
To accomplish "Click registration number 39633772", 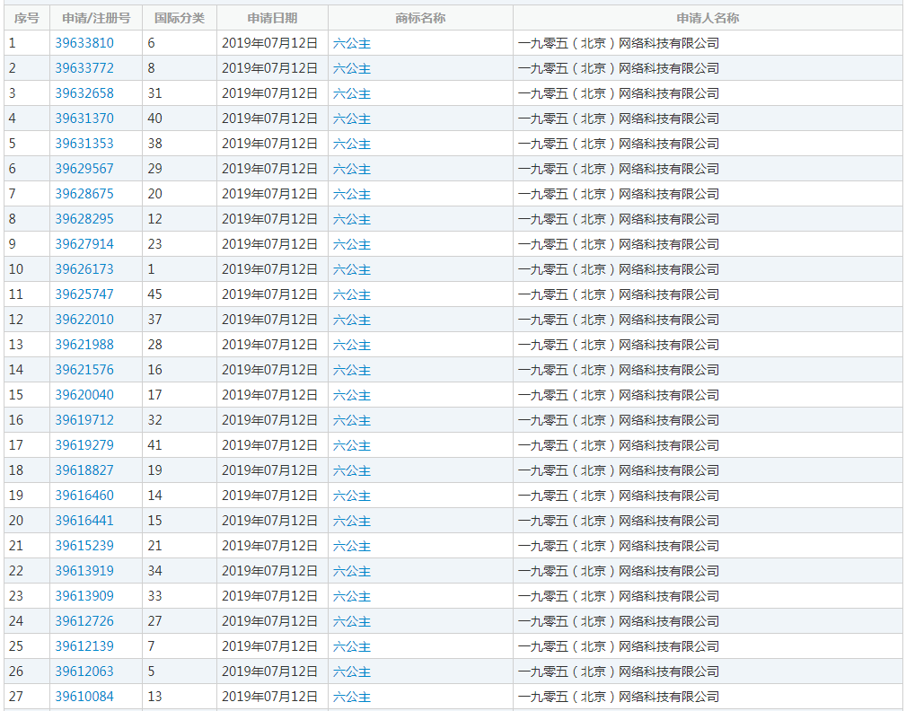I will click(x=84, y=68).
